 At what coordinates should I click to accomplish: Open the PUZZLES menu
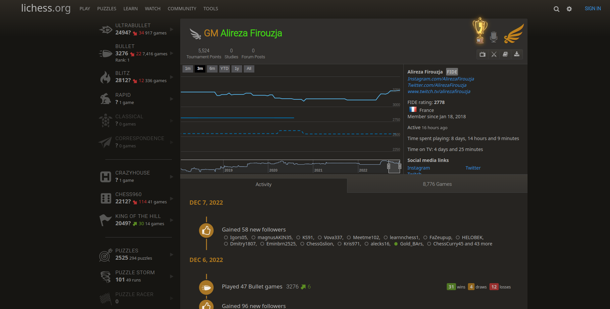[107, 9]
